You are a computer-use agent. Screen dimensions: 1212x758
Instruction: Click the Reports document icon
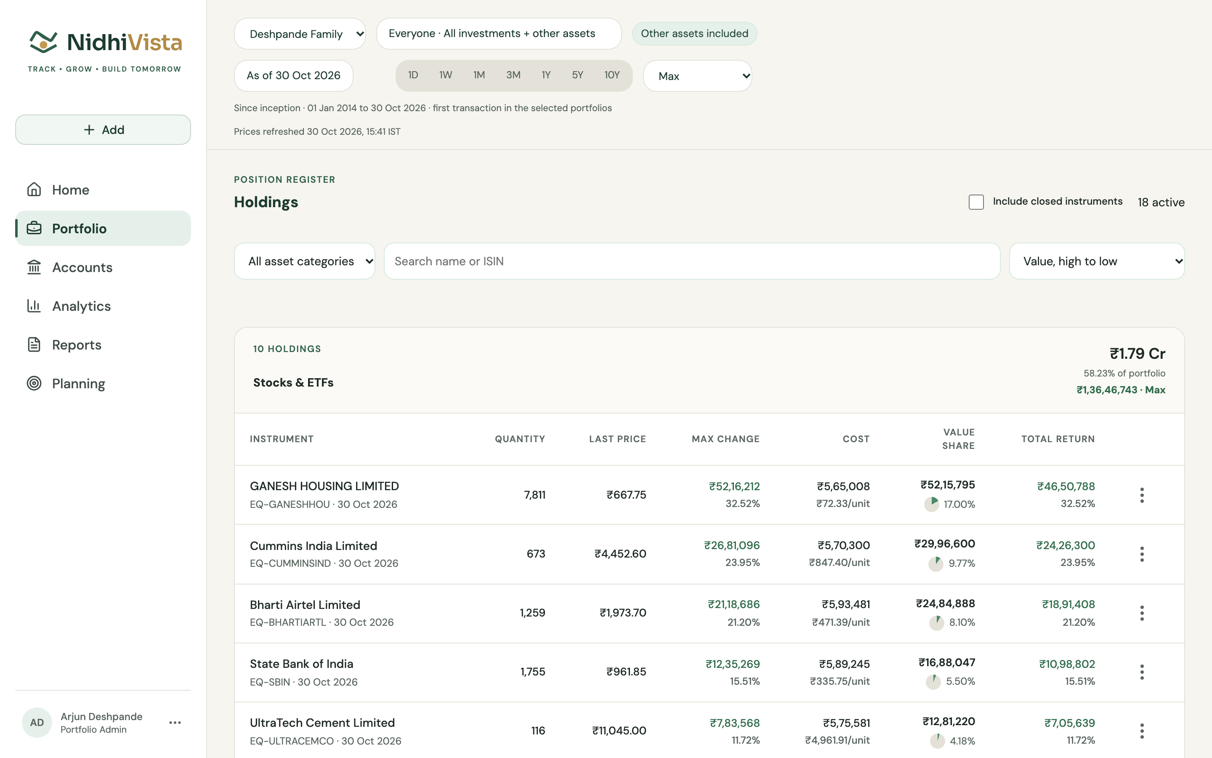(34, 345)
